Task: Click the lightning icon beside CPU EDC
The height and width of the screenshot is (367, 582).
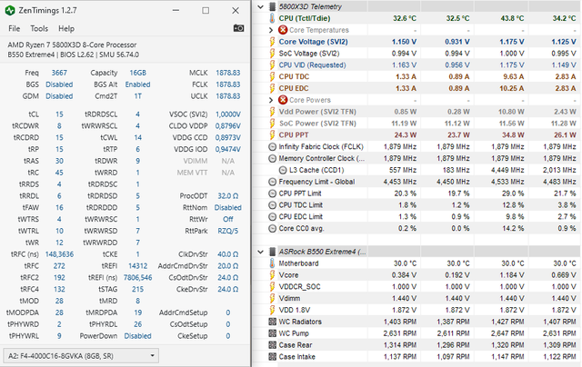Action: (x=272, y=88)
